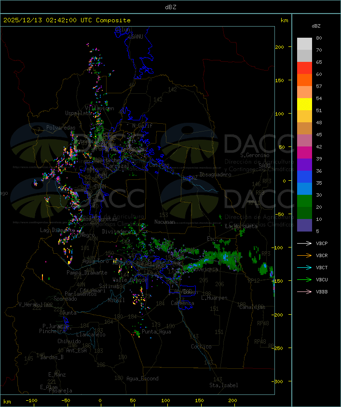The height and width of the screenshot is (407, 341).
Task: Select the purple 36-39 dBZ swatch
Action: 304,164
